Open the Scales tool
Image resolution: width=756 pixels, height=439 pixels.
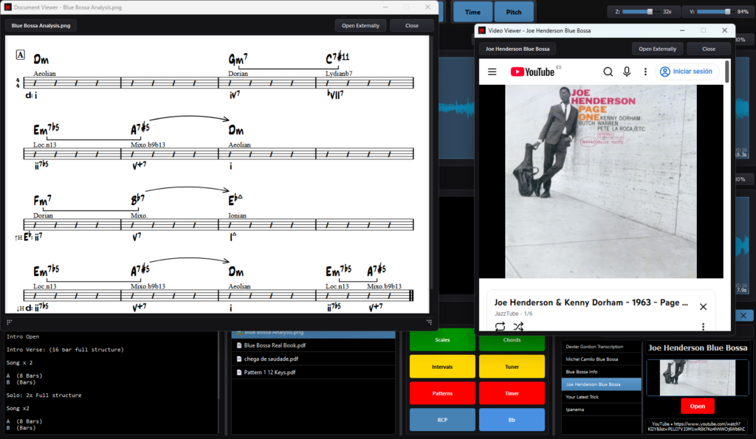pyautogui.click(x=442, y=339)
